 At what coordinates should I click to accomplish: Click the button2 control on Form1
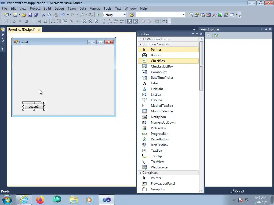coord(34,106)
